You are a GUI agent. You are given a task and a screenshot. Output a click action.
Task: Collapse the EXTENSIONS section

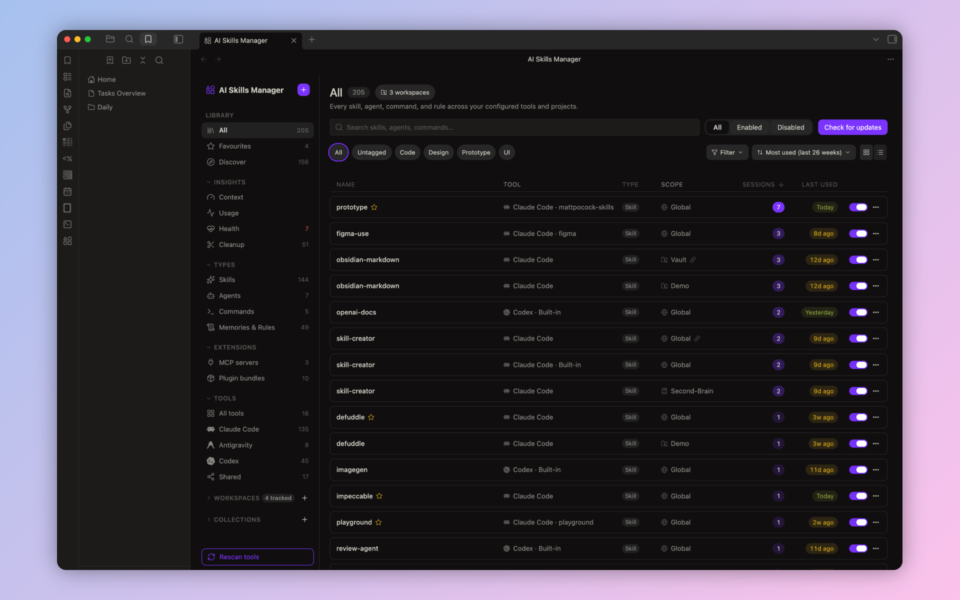point(231,347)
